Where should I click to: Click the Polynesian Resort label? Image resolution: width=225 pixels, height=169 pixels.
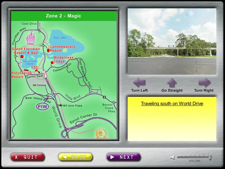[21, 75]
